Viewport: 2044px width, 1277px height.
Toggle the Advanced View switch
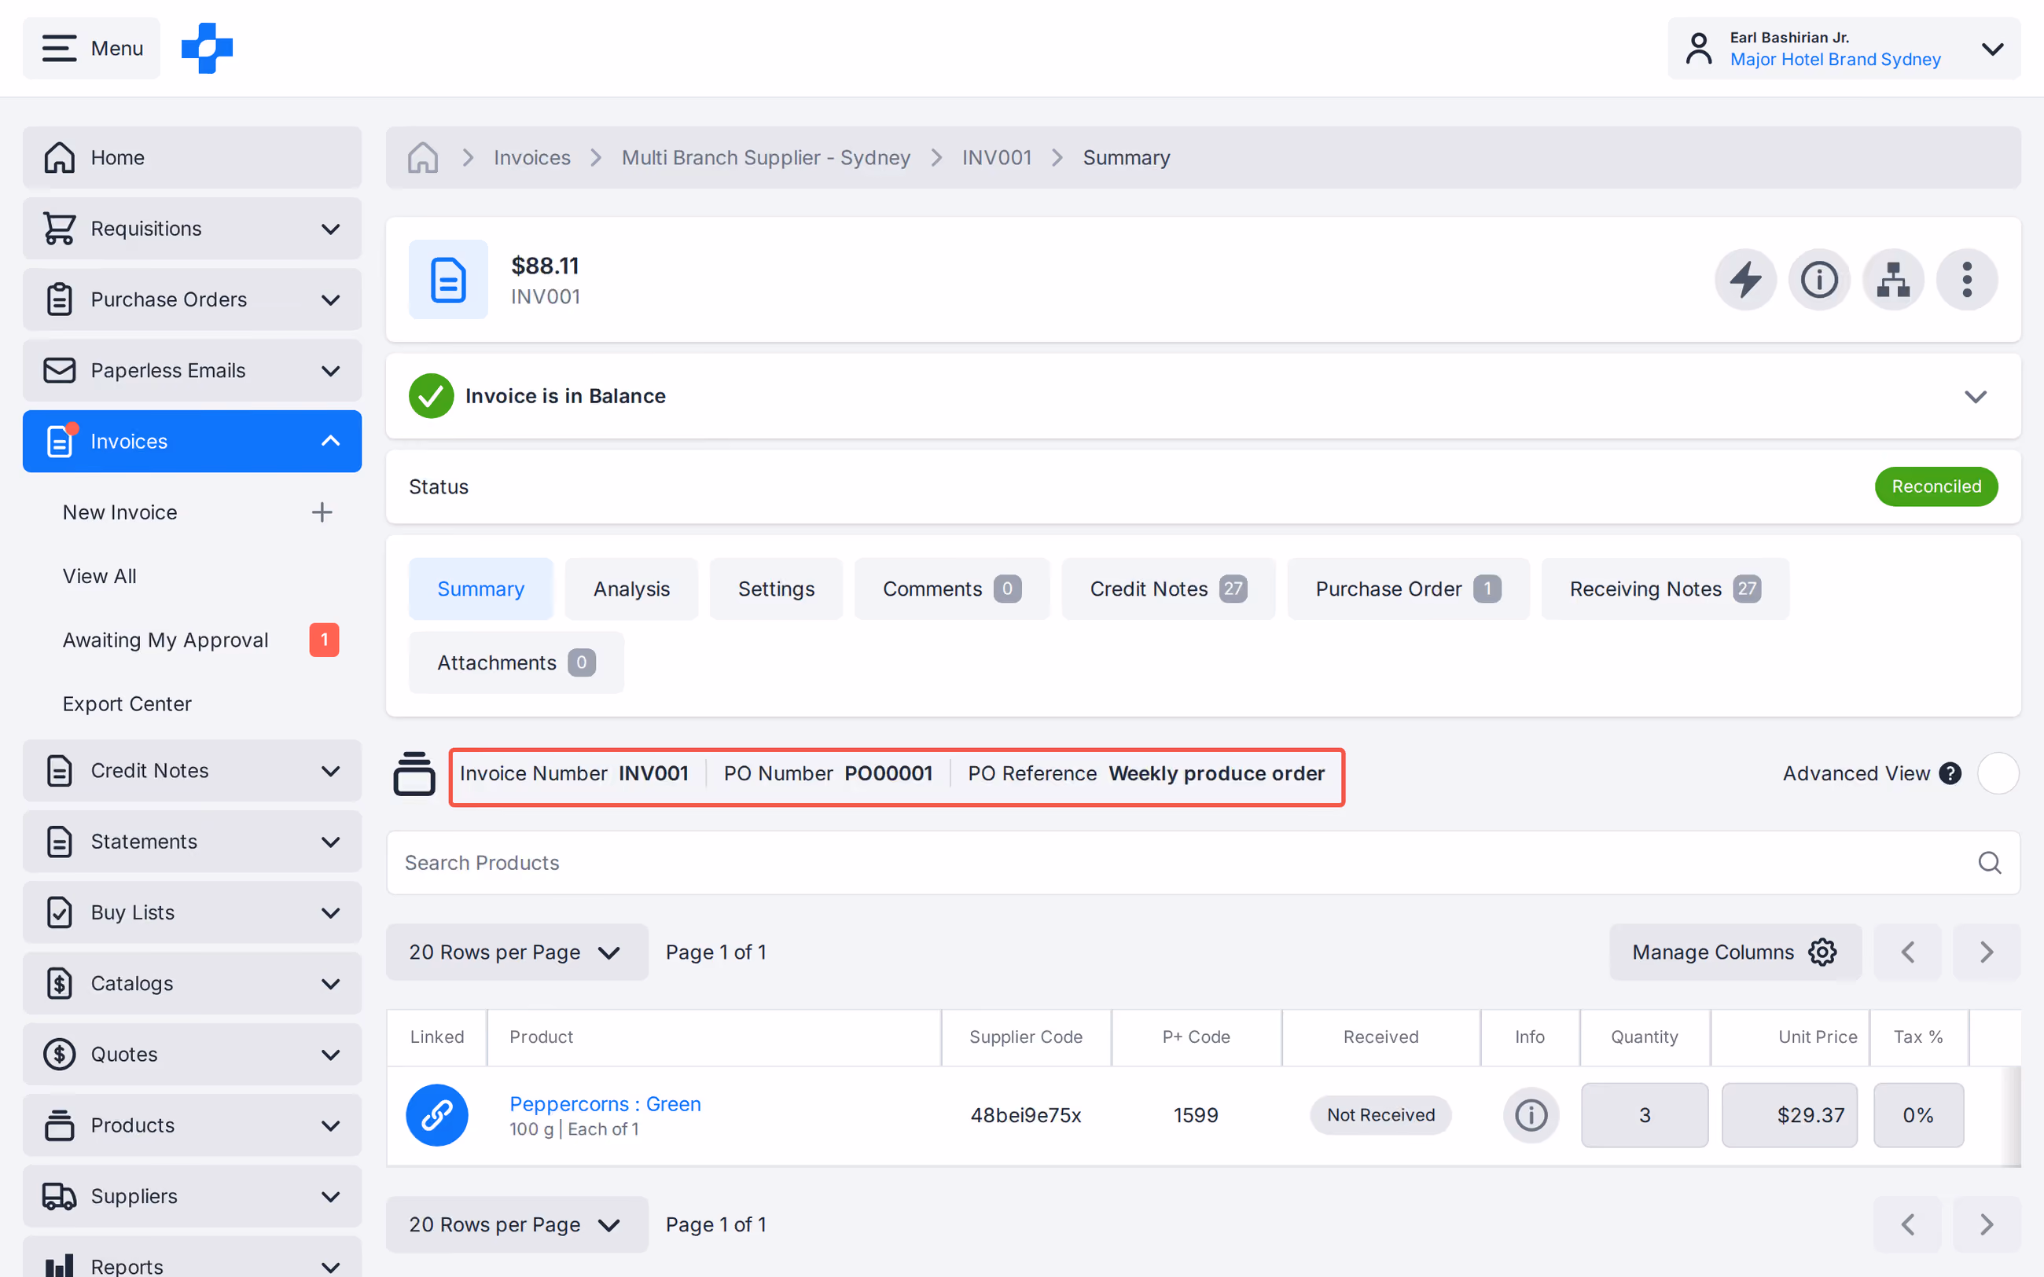1998,773
